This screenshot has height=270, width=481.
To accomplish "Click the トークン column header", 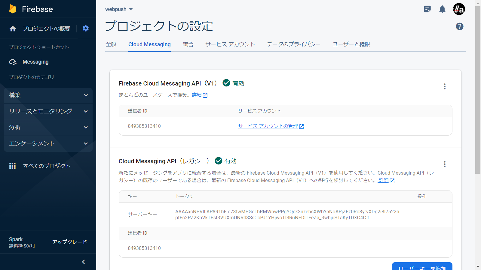I will (x=185, y=196).
